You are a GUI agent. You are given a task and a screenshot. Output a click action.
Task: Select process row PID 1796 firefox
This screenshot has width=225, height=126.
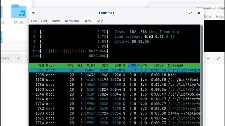(115, 85)
